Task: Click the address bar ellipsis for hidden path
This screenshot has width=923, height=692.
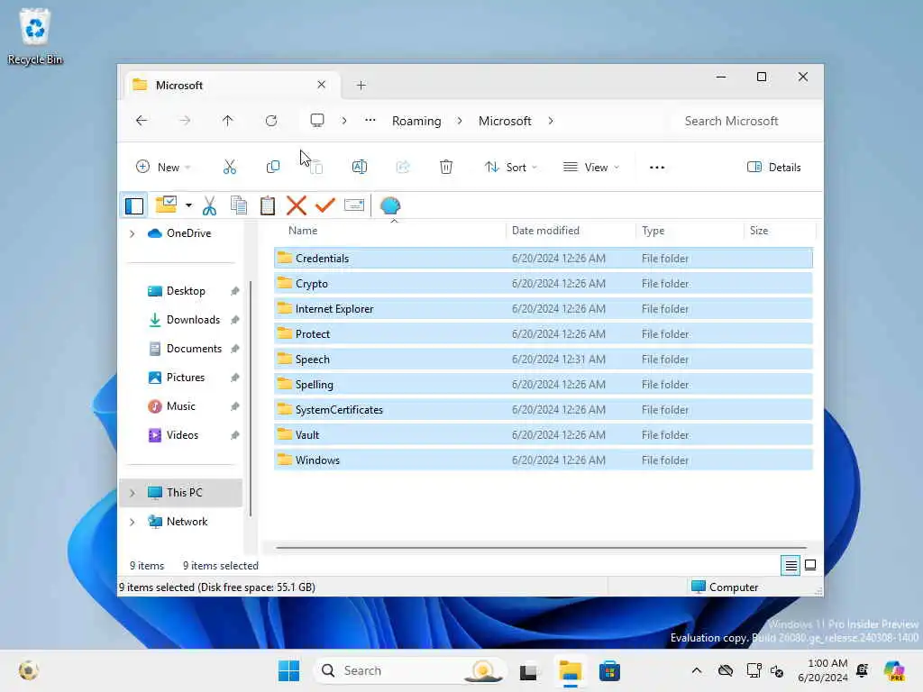Action: click(x=370, y=120)
